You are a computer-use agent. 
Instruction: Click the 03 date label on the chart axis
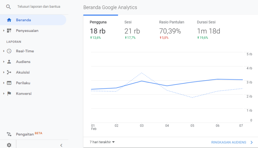click(x=142, y=126)
